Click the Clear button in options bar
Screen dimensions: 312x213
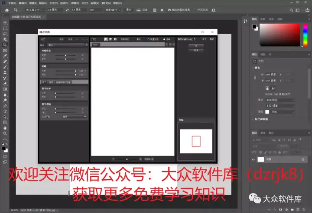tap(129, 10)
